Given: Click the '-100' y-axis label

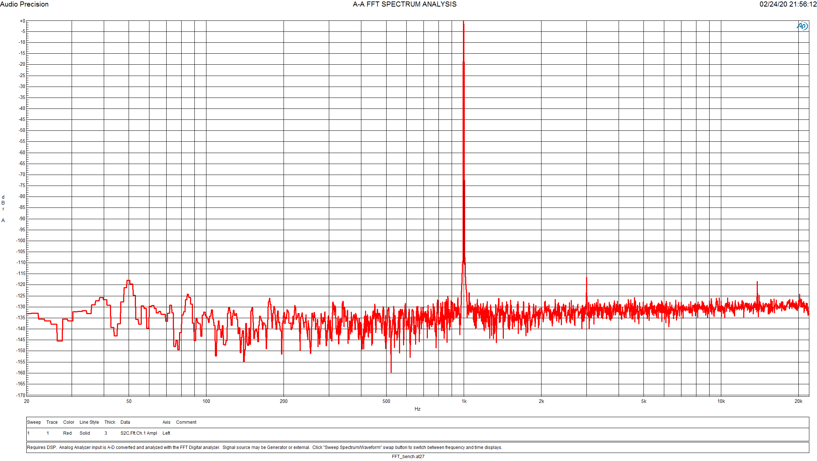Looking at the screenshot, I should pos(21,240).
